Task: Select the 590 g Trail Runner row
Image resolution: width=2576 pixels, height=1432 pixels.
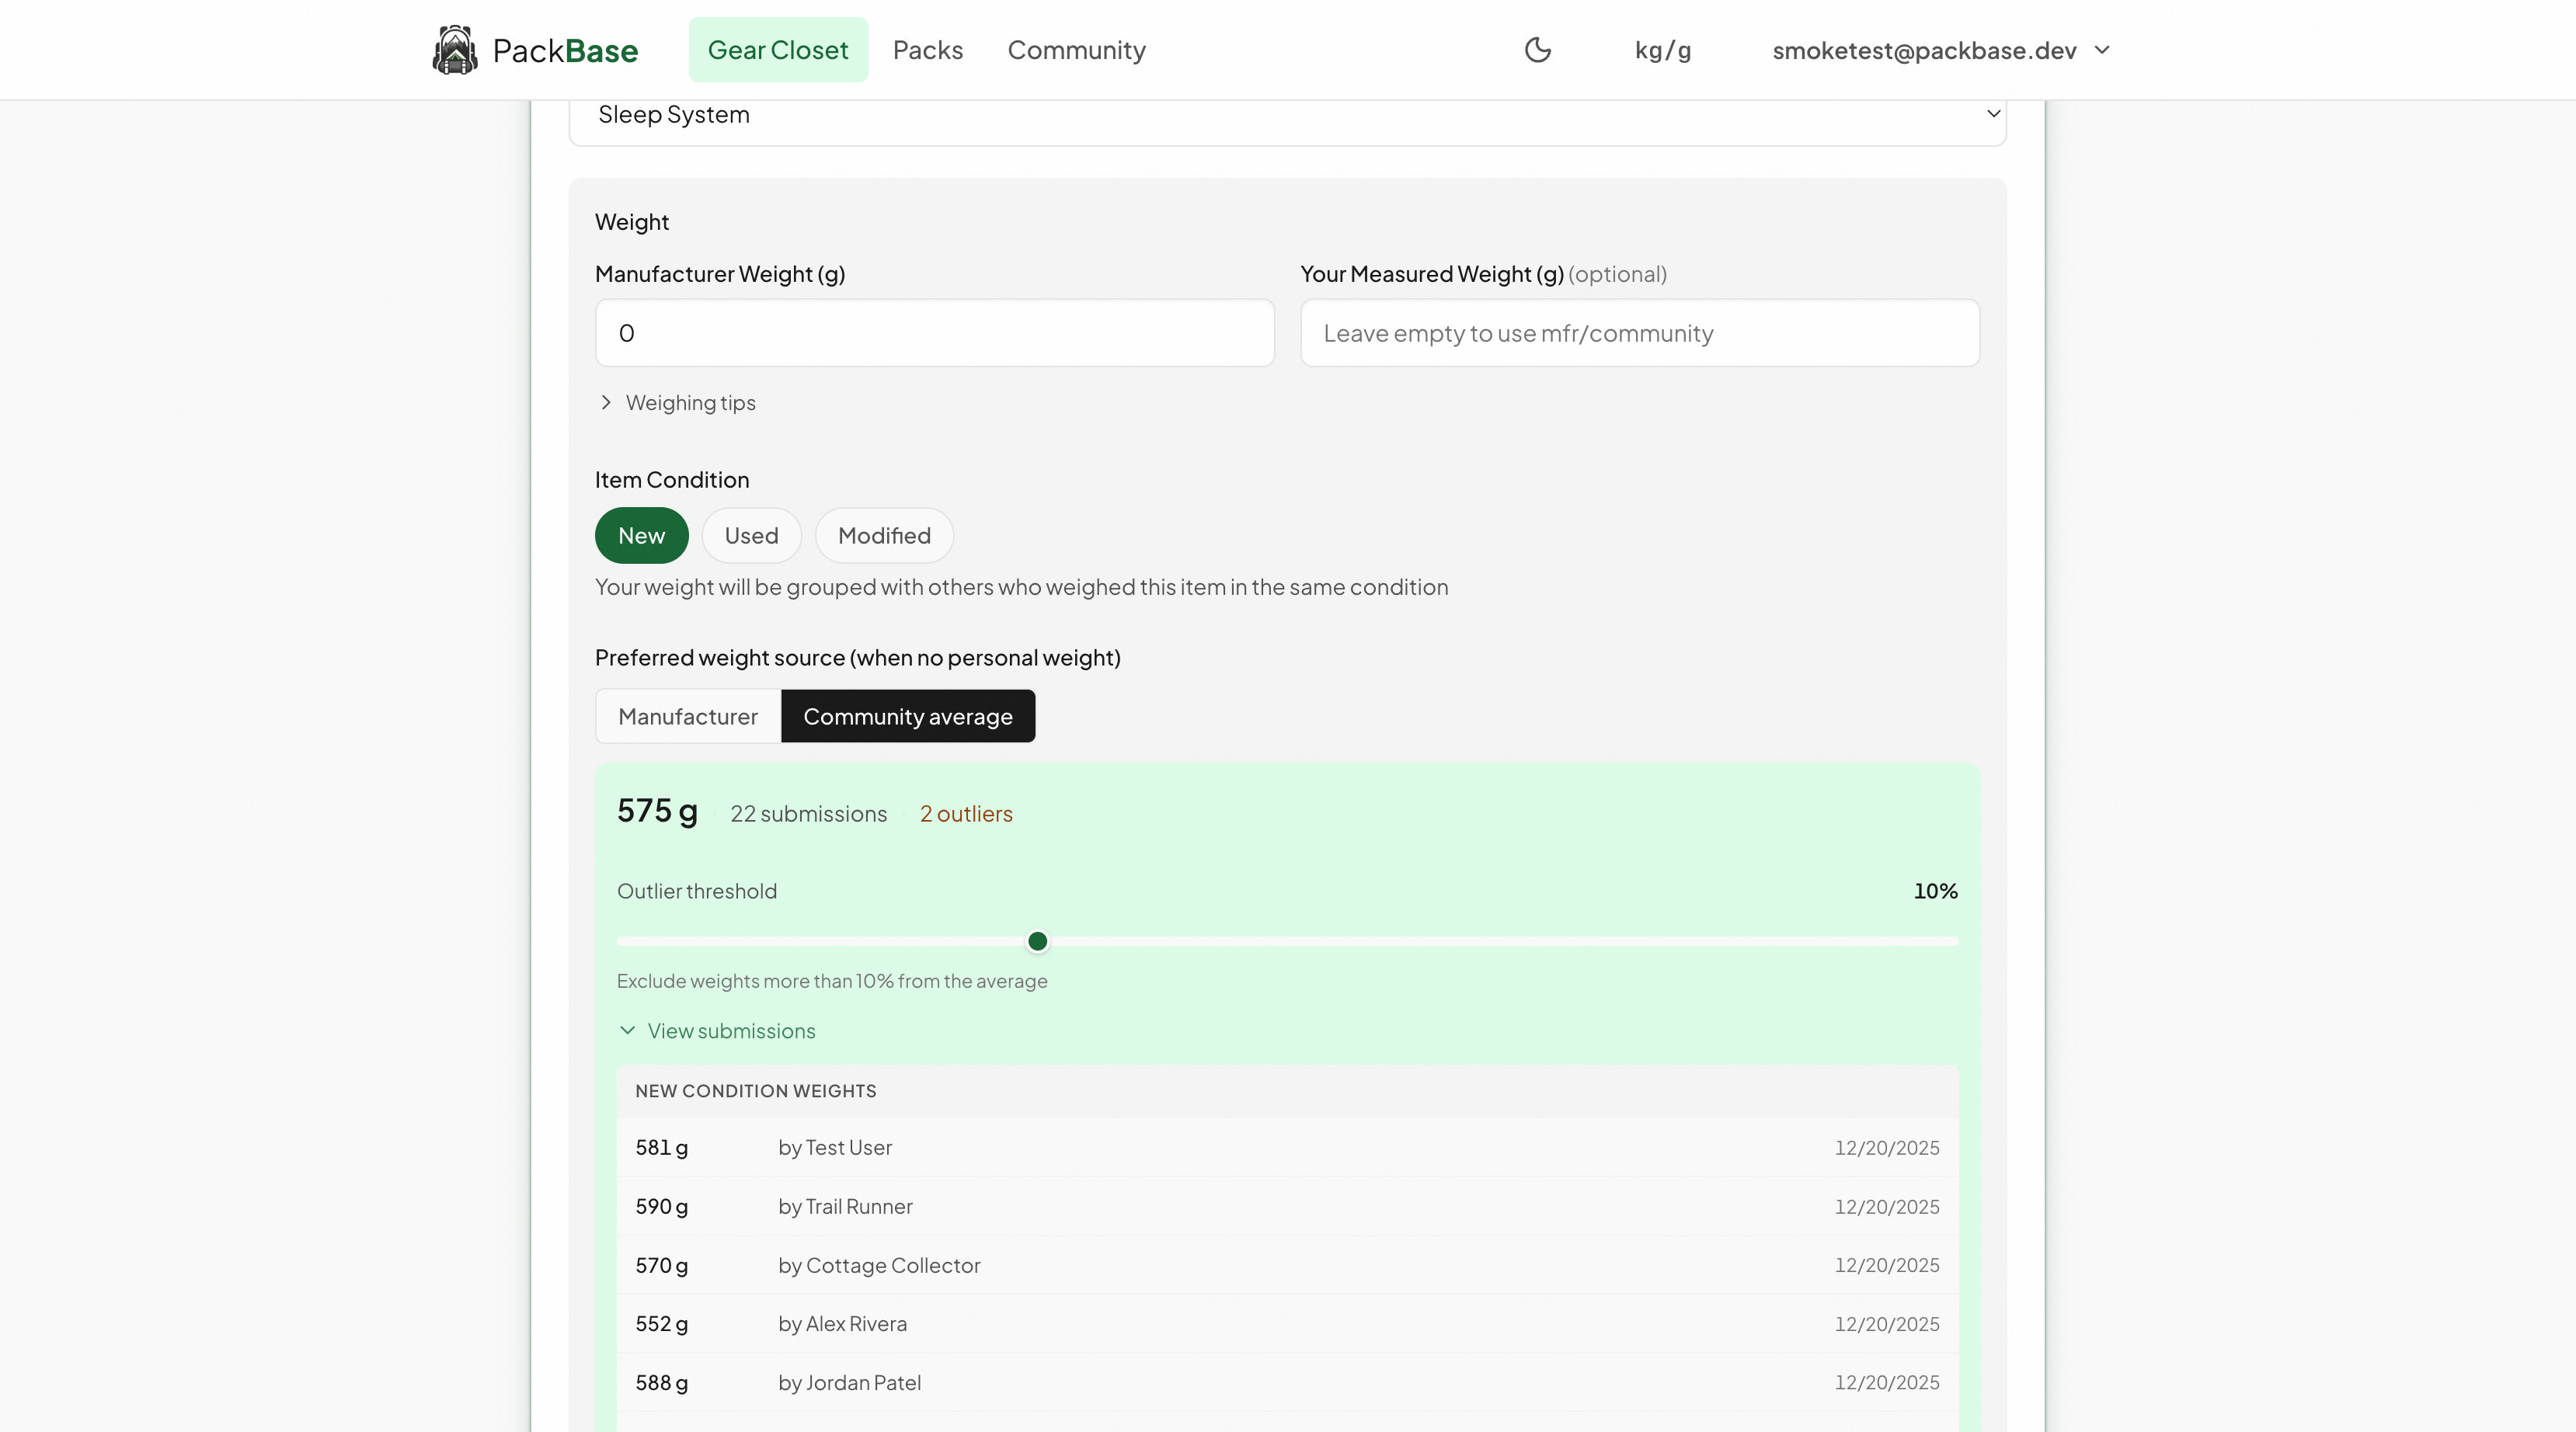Action: coord(1287,1207)
